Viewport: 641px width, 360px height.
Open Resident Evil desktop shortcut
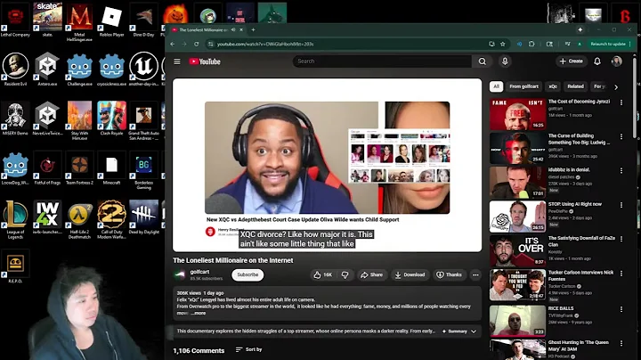click(15, 69)
